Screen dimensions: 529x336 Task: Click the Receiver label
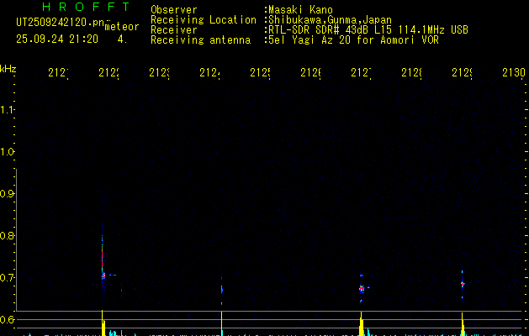[x=174, y=30]
